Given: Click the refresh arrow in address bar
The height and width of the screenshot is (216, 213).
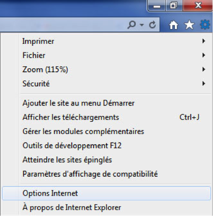Looking at the screenshot, I should tap(153, 25).
